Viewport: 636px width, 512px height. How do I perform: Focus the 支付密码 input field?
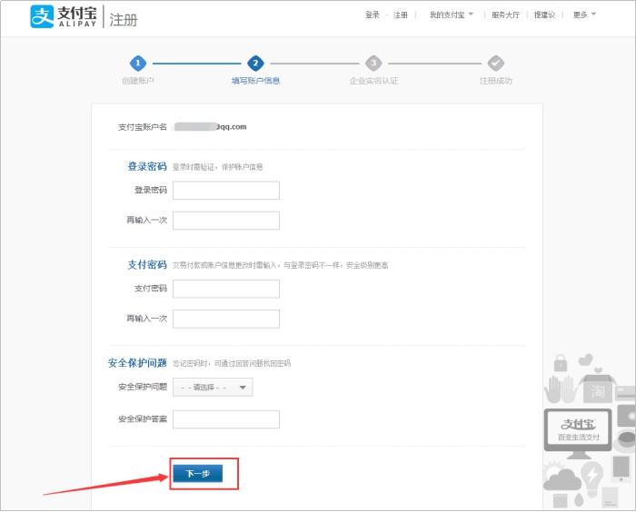(x=226, y=289)
